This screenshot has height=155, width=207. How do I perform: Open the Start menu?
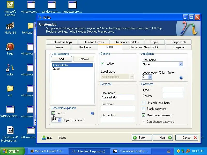[x=12, y=151]
